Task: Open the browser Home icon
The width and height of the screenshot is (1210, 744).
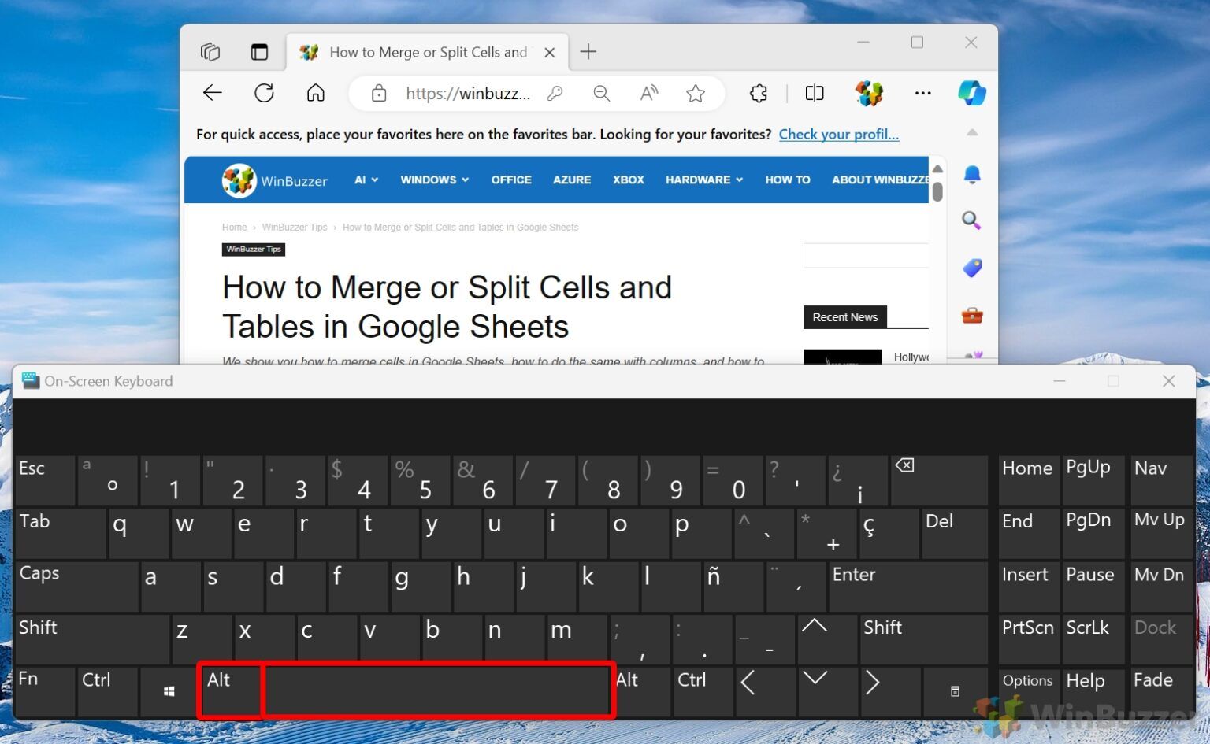Action: [315, 93]
